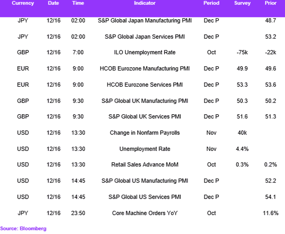Click the Currency column header
Image resolution: width=285 pixels, height=234 pixels.
23,3
